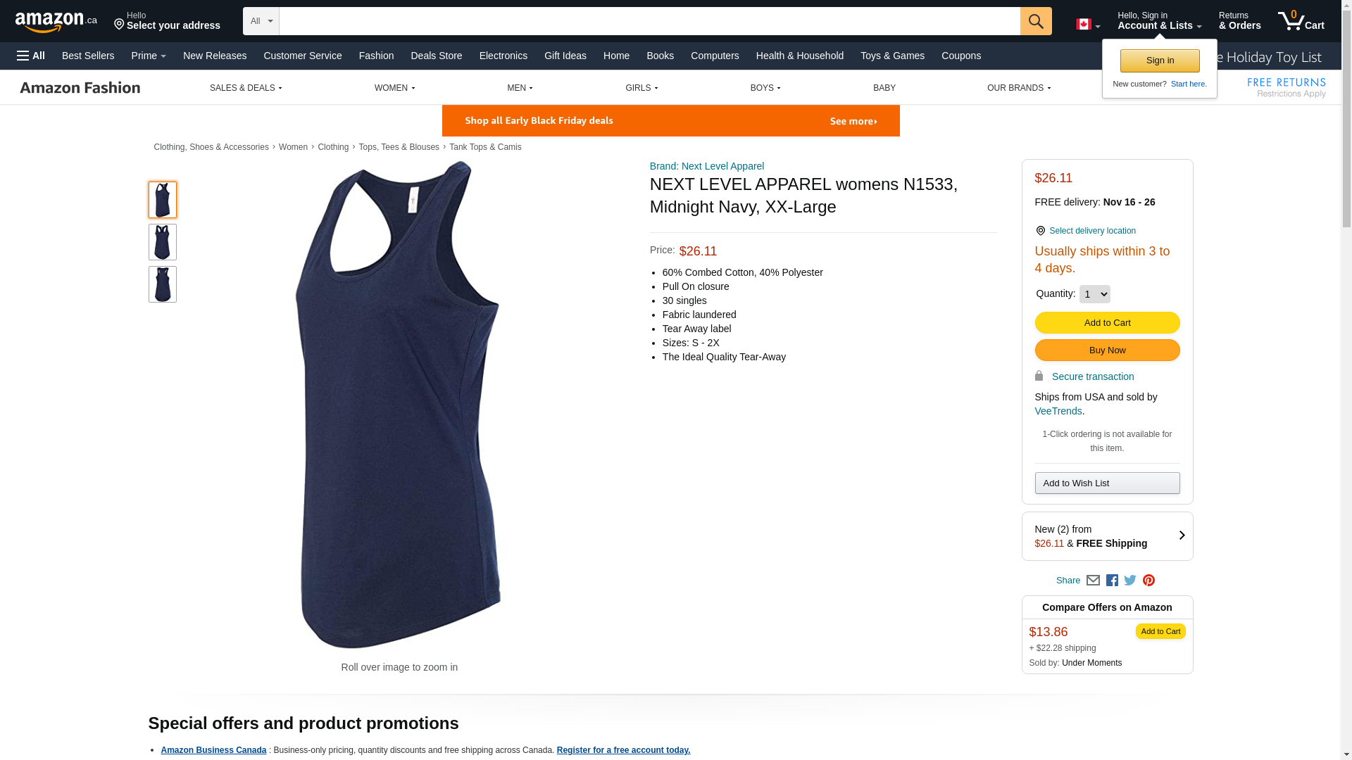1352x760 pixels.
Task: Select the third tank top thumbnail
Action: (x=163, y=284)
